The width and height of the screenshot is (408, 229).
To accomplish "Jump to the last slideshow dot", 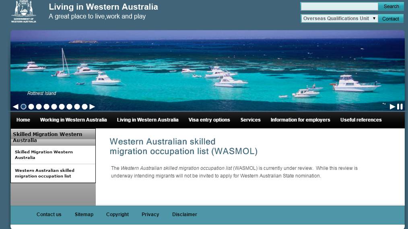I will 84,107.
